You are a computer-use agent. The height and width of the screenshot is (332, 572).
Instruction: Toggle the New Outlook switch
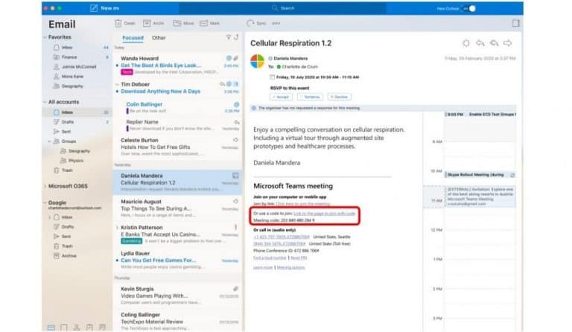point(470,8)
